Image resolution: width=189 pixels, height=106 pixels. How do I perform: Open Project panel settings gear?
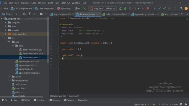coord(41,14)
